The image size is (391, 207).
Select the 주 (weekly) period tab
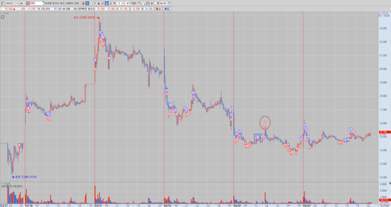tap(95, 3)
